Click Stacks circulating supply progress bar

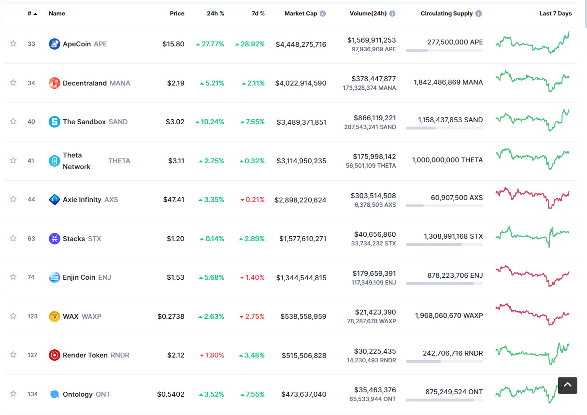pyautogui.click(x=444, y=244)
